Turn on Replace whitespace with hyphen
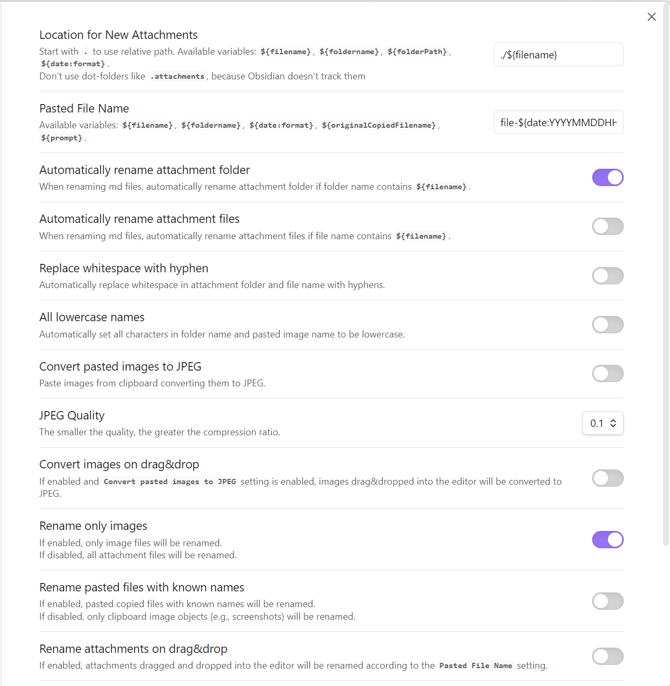 click(607, 275)
